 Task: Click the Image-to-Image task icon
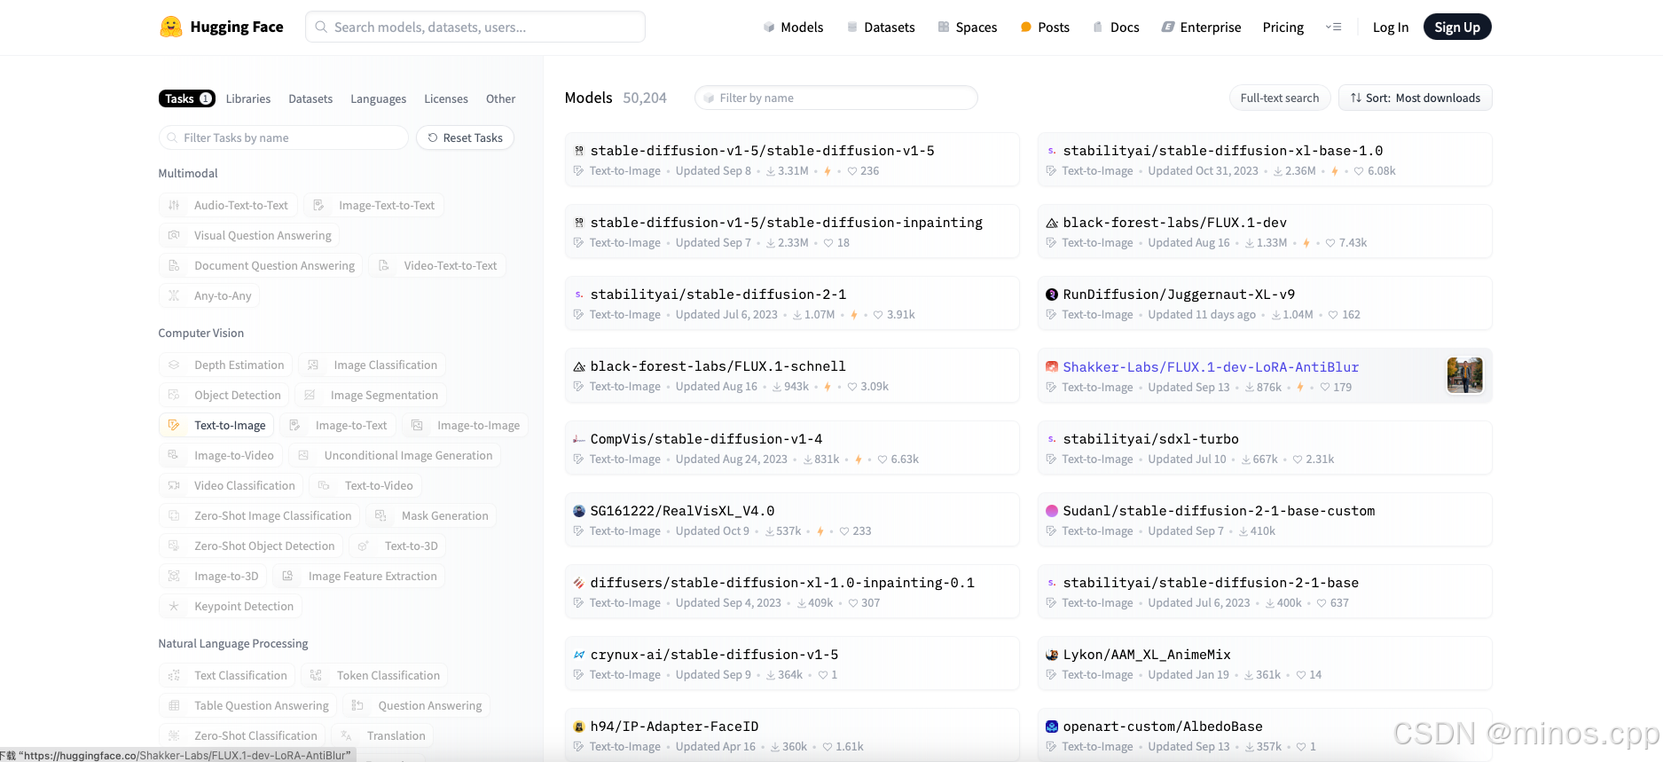point(417,425)
